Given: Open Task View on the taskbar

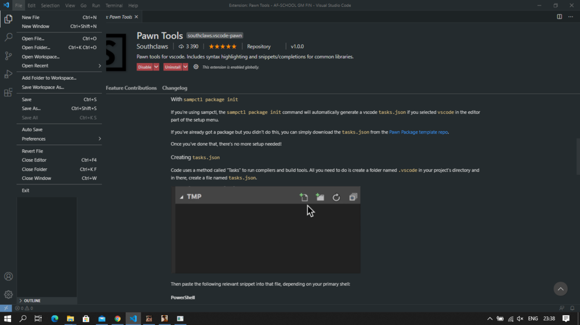Looking at the screenshot, I should 38,319.
